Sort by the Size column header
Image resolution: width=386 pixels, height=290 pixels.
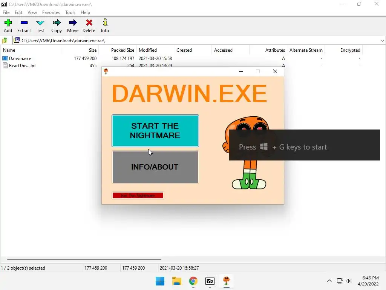click(80, 50)
